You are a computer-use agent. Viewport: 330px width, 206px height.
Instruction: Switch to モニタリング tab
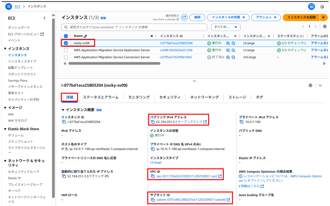139,97
